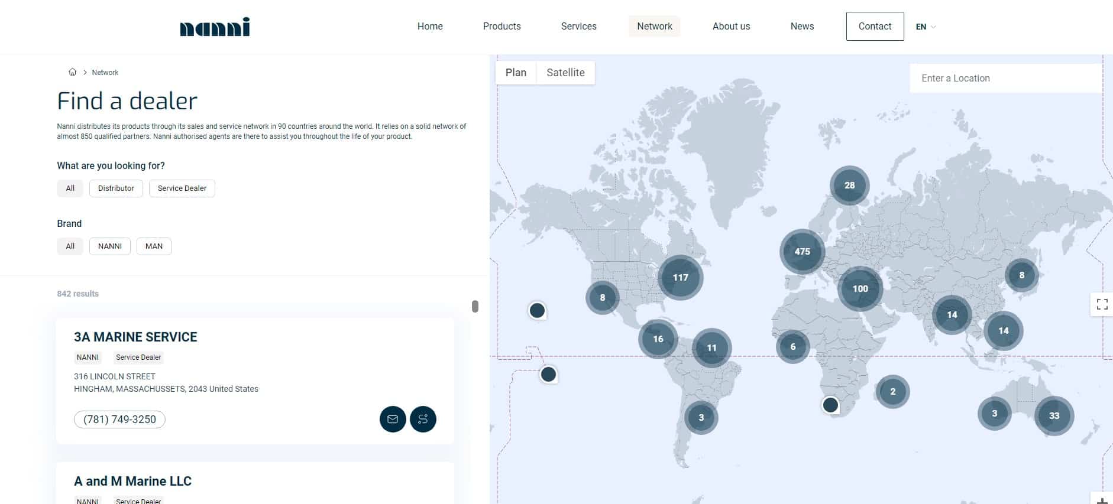
Task: Go to Home menu item
Action: pos(430,27)
